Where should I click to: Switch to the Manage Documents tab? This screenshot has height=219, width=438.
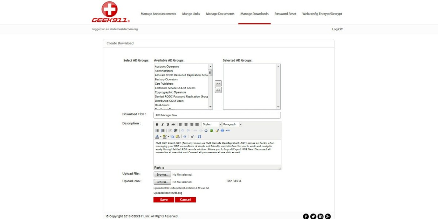click(x=220, y=14)
